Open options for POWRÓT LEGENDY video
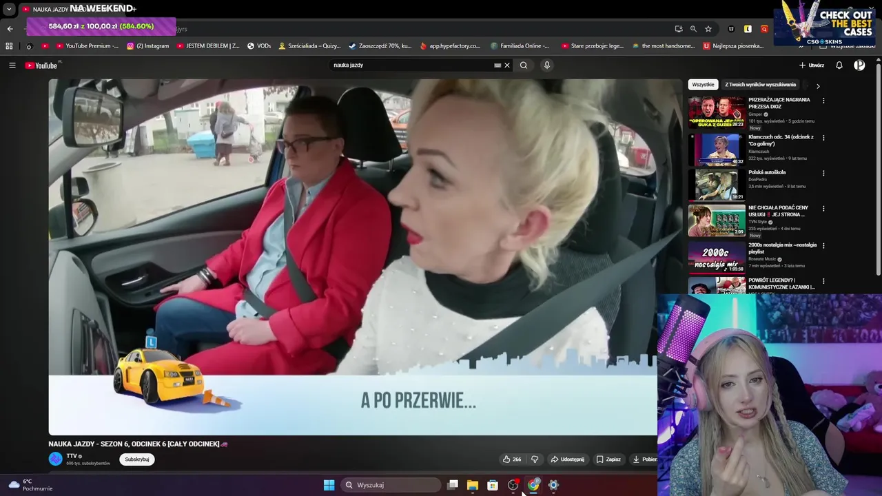Image resolution: width=882 pixels, height=496 pixels. [823, 281]
